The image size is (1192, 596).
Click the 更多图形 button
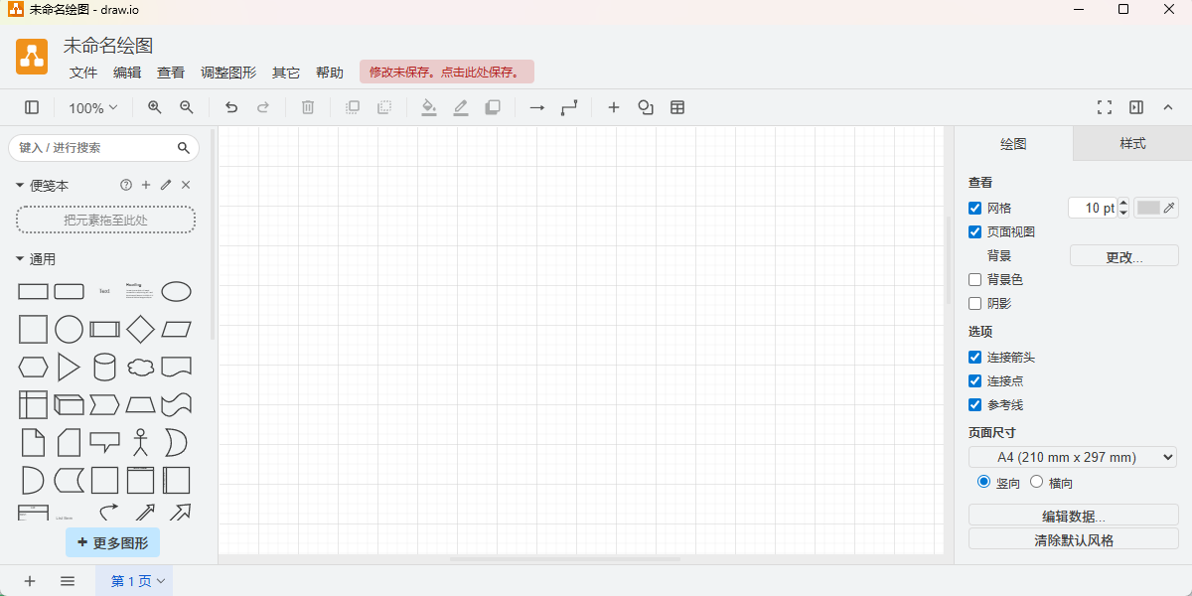112,542
